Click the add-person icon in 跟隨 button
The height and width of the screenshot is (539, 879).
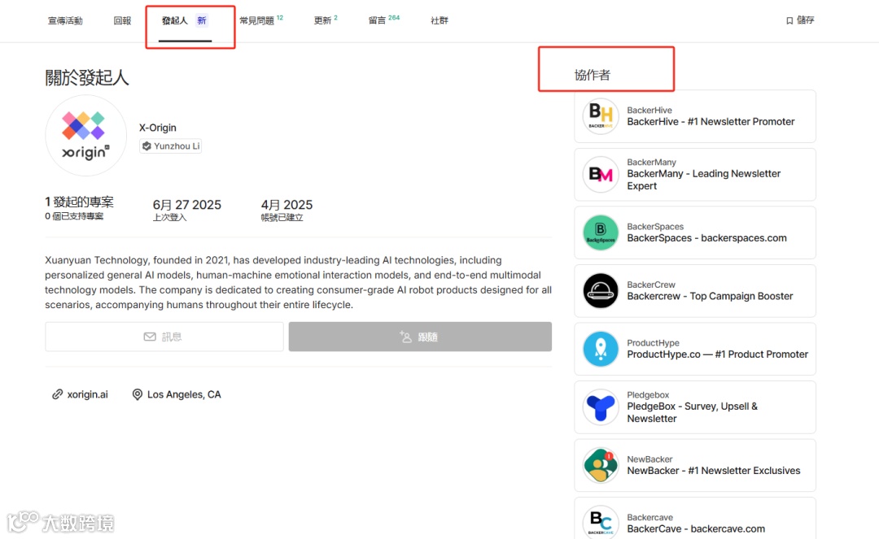(x=405, y=337)
